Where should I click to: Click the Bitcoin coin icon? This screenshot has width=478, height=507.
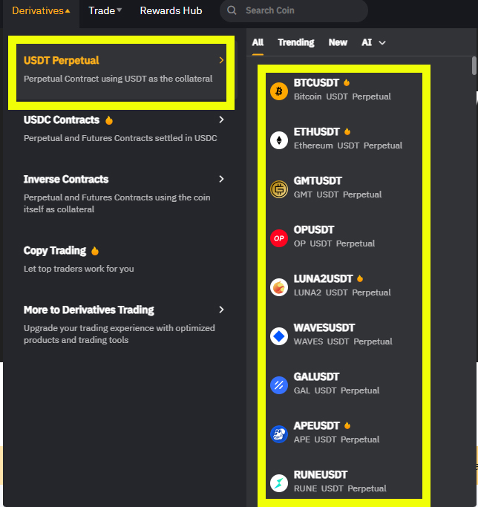click(279, 91)
